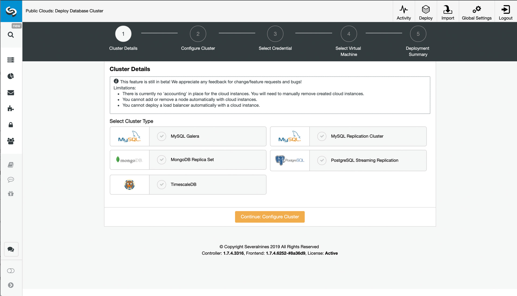Open the pie chart reports icon
This screenshot has width=517, height=296.
click(x=11, y=76)
